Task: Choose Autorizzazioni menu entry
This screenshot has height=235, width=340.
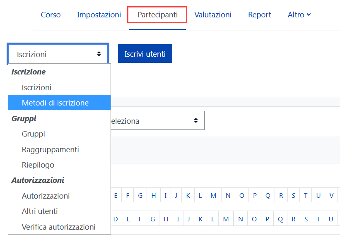Action: pyautogui.click(x=59, y=196)
